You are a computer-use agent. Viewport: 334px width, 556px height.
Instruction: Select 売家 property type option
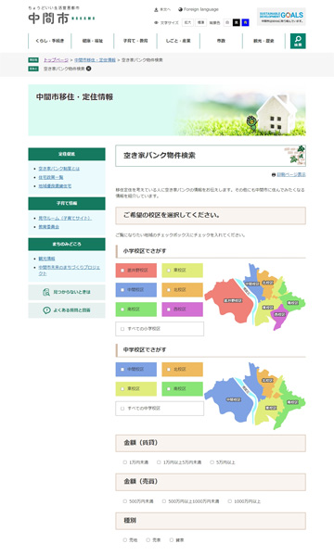[x=148, y=539]
